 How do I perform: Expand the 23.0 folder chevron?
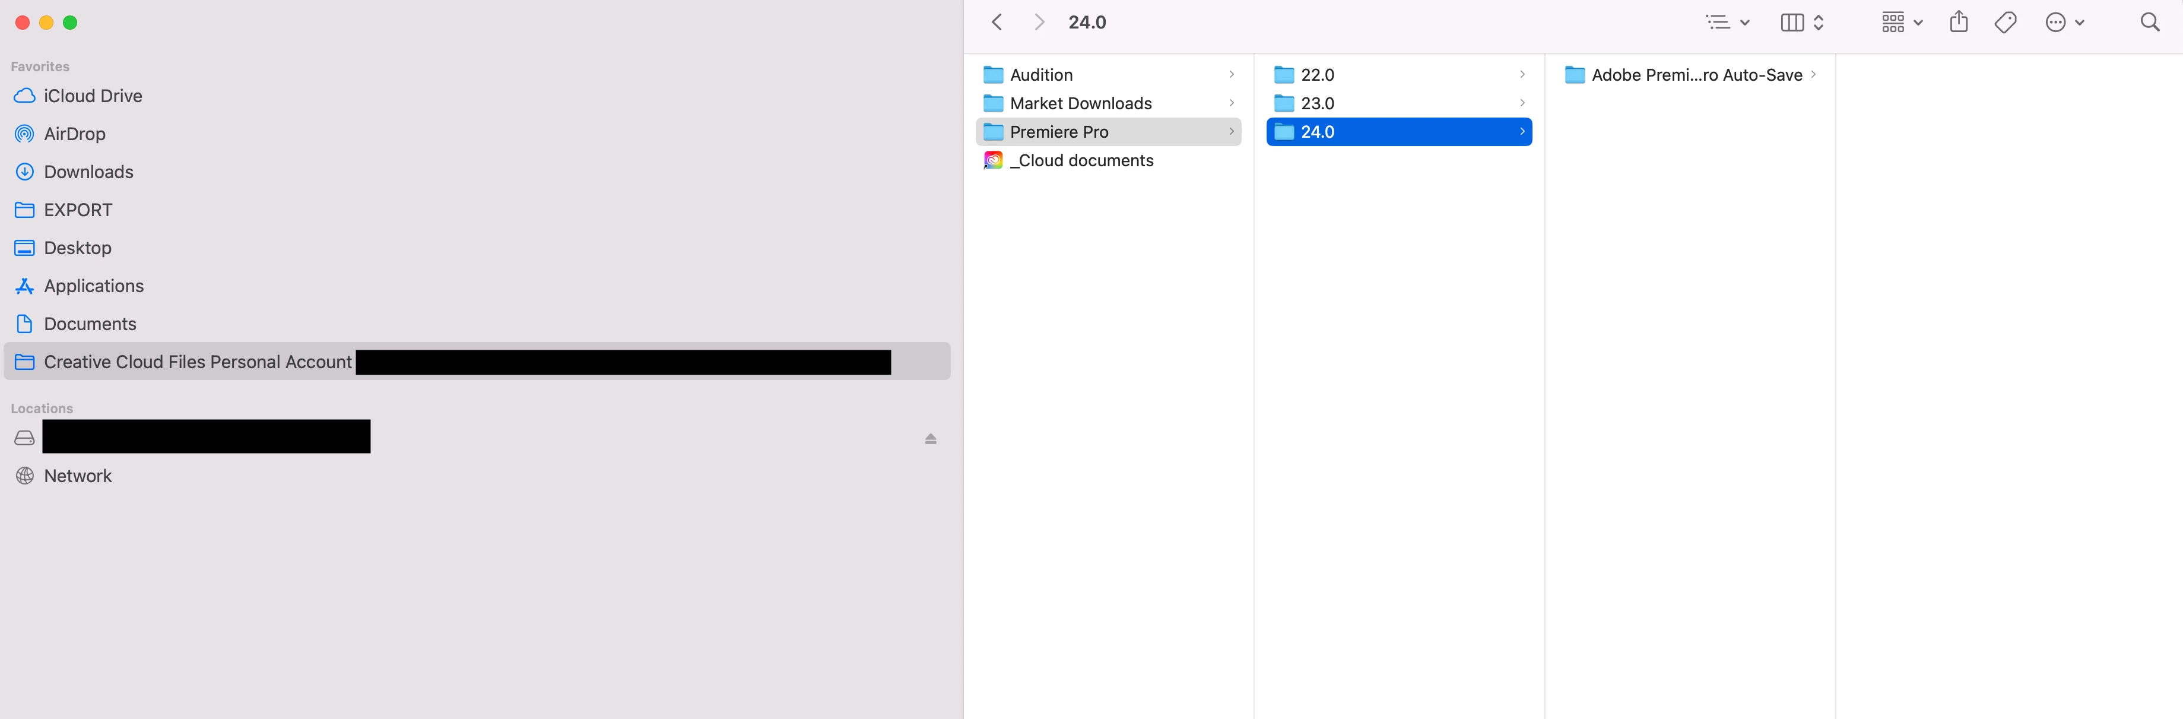coord(1522,103)
